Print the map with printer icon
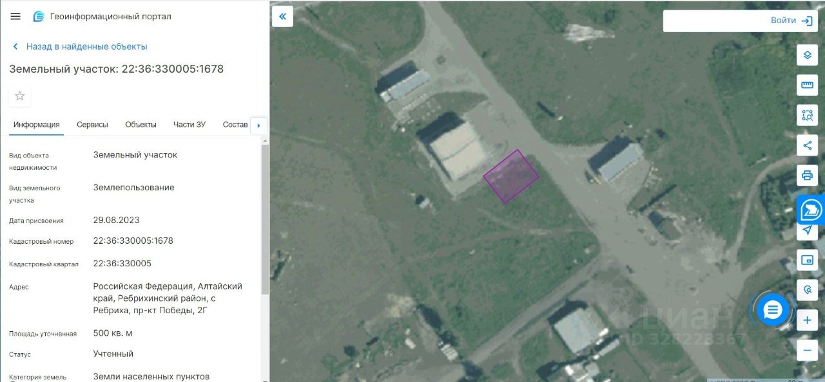This screenshot has height=382, width=825. click(807, 175)
